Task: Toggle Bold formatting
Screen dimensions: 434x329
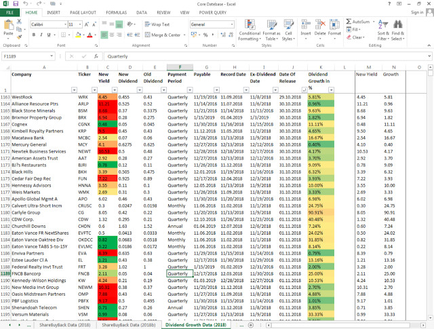Action: coord(34,35)
